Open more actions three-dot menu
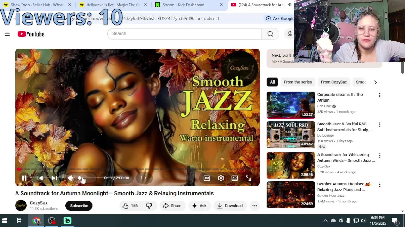405x227 pixels. (x=255, y=206)
